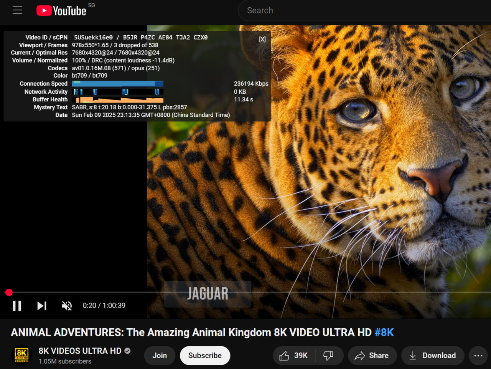Close the stats for nerds panel
491x369 pixels.
point(262,39)
